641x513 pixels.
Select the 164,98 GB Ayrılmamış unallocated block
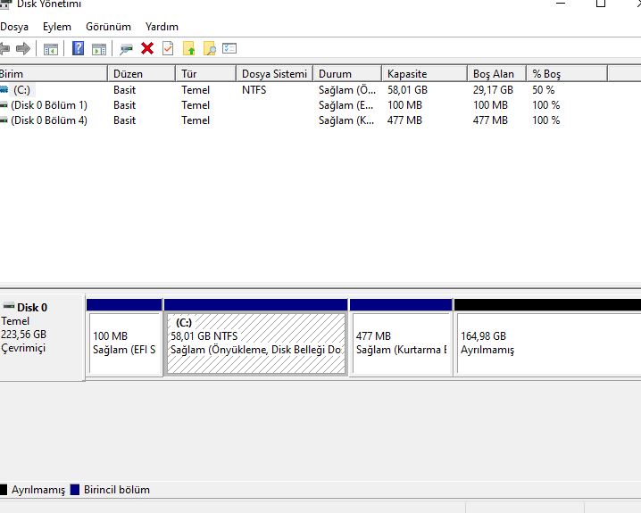coord(547,337)
